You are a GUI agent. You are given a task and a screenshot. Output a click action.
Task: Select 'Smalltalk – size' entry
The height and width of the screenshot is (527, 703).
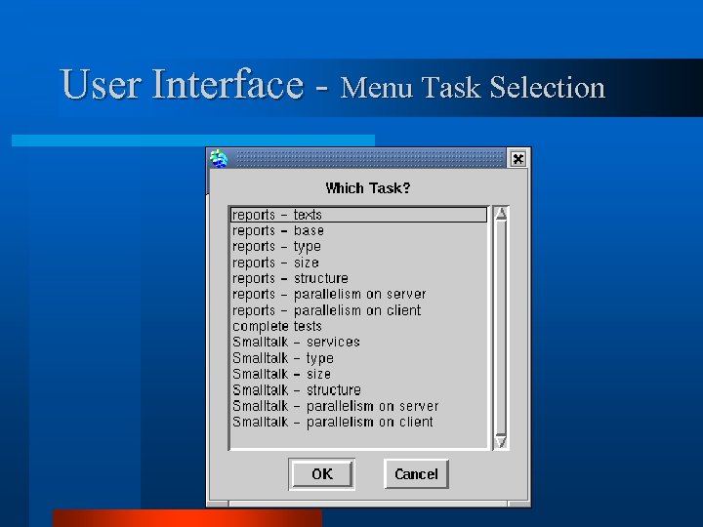pos(358,374)
